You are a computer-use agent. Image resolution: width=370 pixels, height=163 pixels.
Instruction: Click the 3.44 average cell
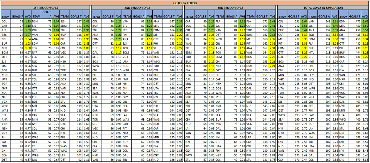pos(304,30)
